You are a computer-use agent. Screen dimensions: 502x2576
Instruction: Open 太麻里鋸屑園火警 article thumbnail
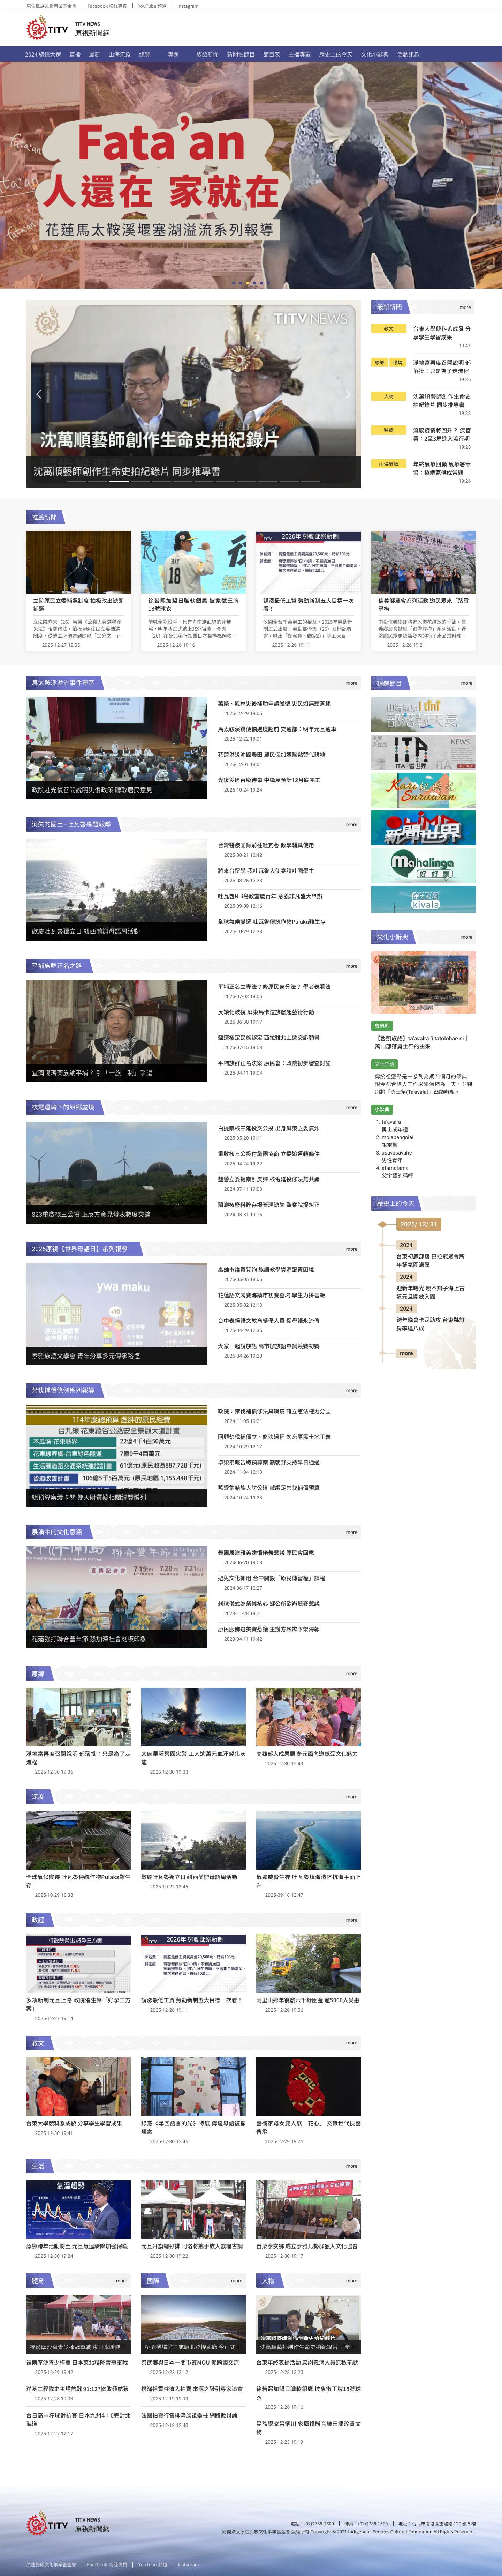[193, 1717]
